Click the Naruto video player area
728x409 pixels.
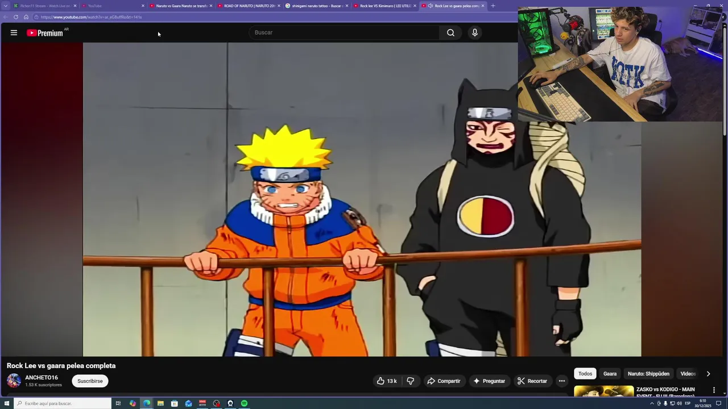pos(362,199)
